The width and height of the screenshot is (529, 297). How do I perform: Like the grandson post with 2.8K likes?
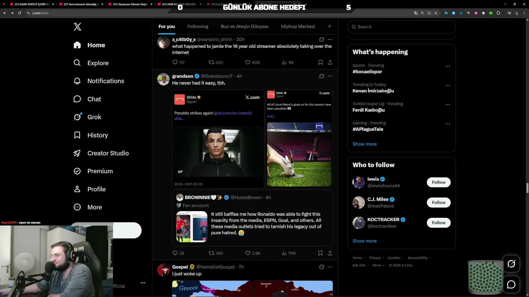(248, 253)
